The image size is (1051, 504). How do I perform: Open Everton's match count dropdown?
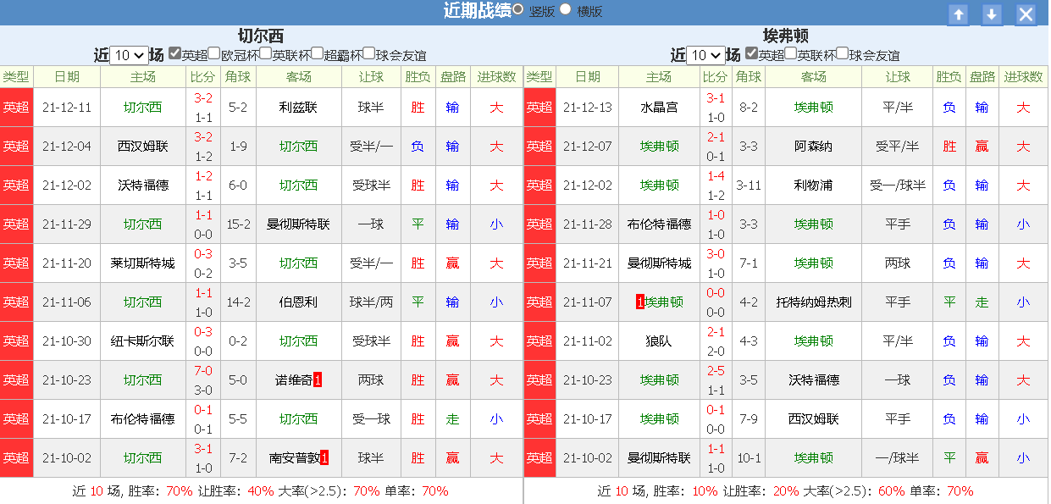(x=706, y=55)
